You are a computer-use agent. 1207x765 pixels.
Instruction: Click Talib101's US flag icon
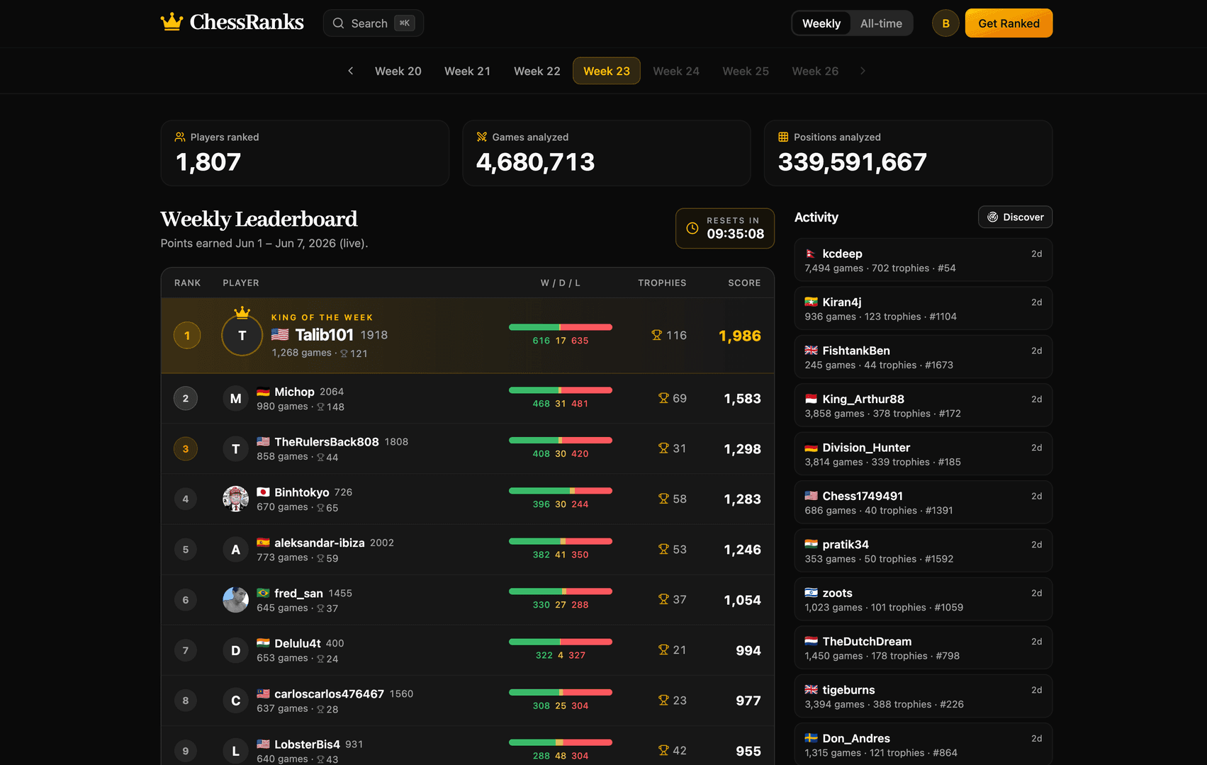coord(280,334)
